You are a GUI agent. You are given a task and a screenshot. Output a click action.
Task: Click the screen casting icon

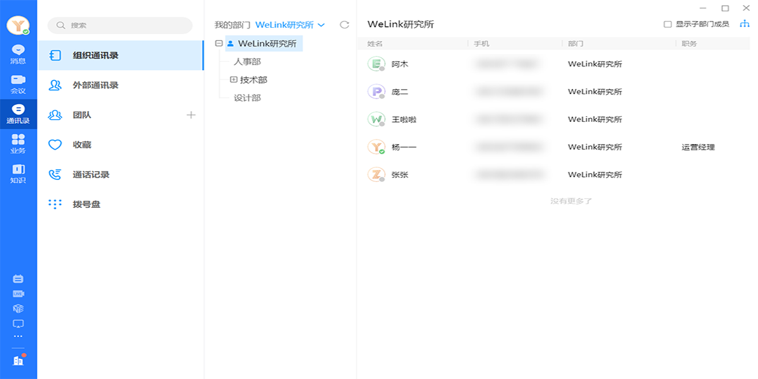pos(18,323)
